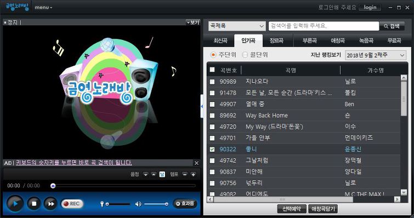This screenshot has height=218, width=414.
Task: Click the 검색 search button
Action: point(392,26)
